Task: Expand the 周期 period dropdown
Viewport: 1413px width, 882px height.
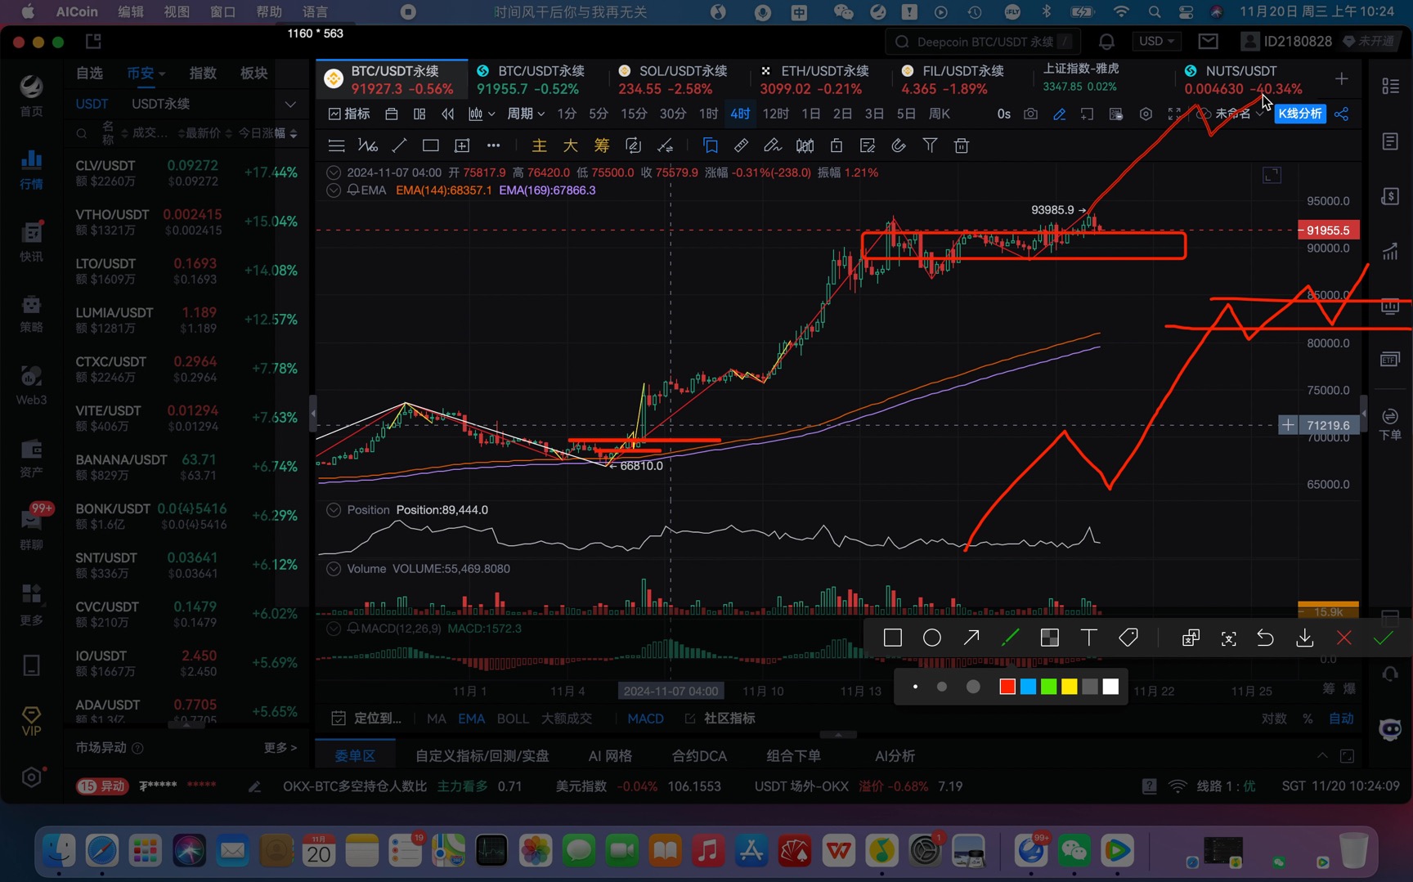Action: coord(526,114)
